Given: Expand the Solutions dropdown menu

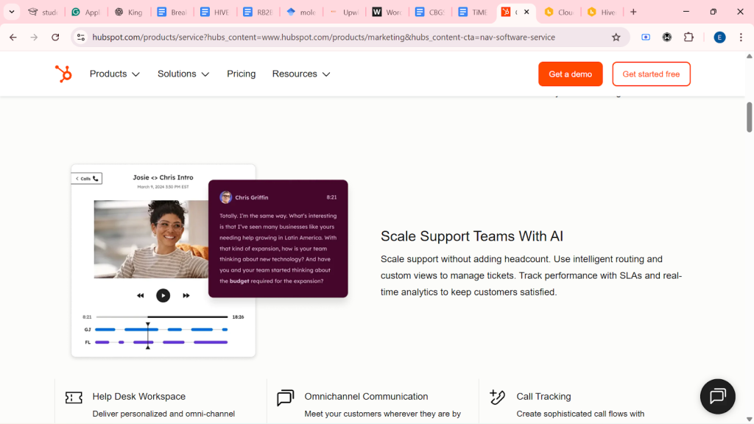Looking at the screenshot, I should tap(183, 74).
